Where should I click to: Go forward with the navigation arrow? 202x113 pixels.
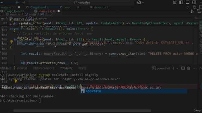tap(24, 3)
